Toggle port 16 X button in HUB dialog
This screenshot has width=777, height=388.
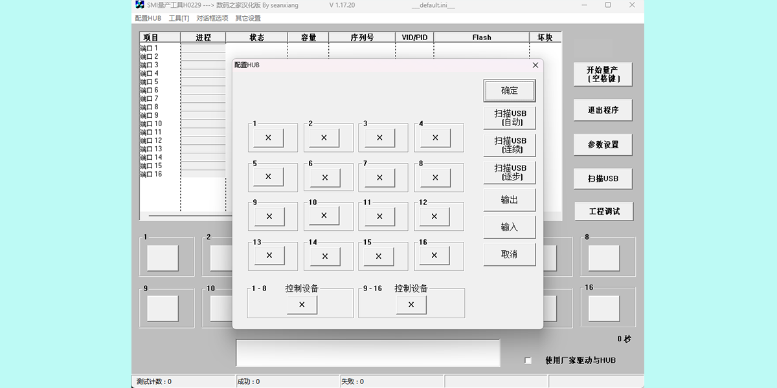click(434, 256)
